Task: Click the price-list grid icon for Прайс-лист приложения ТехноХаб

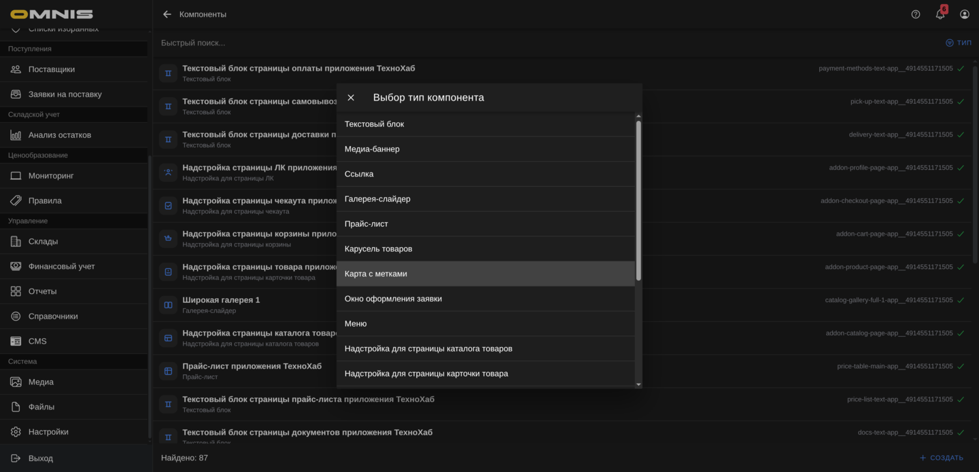Action: tap(168, 370)
